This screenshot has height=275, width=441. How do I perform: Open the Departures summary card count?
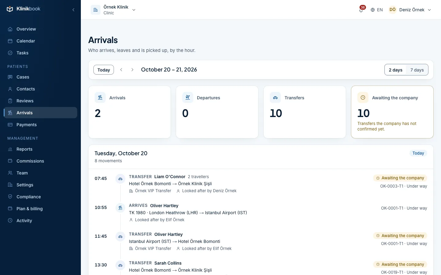185,113
